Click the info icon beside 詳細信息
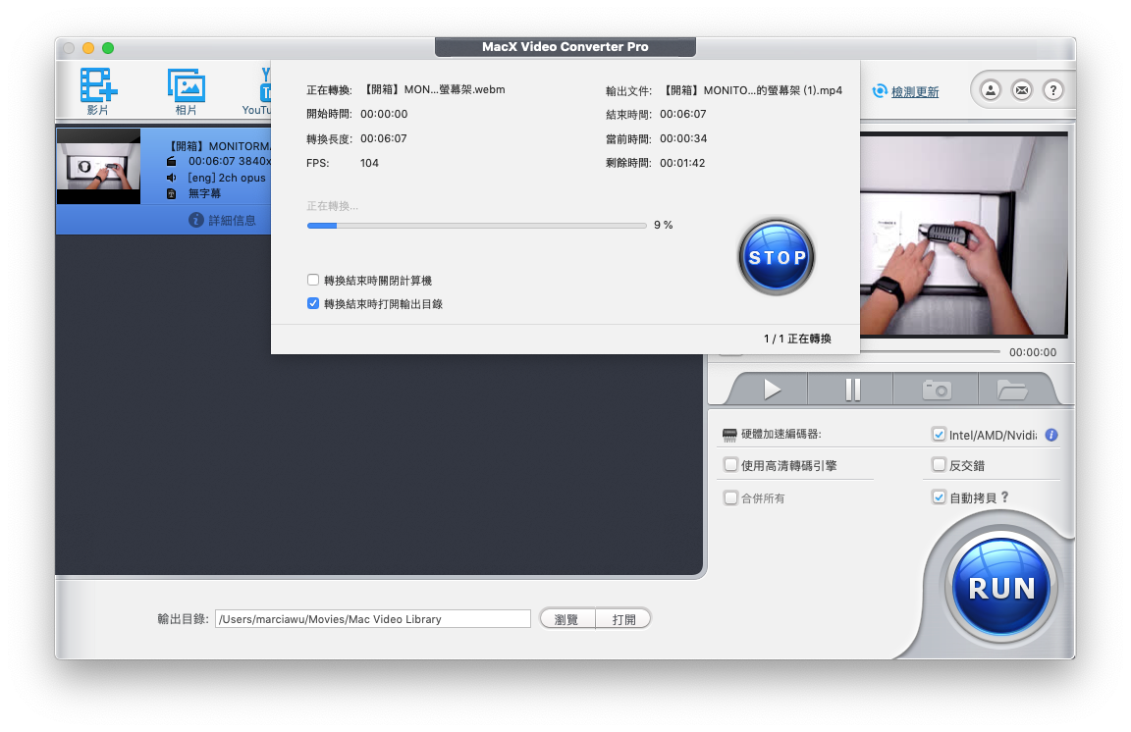The image size is (1131, 732). tap(196, 220)
